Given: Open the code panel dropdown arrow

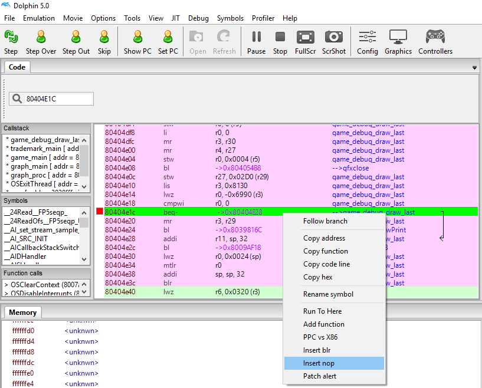Looking at the screenshot, I should coord(475,68).
